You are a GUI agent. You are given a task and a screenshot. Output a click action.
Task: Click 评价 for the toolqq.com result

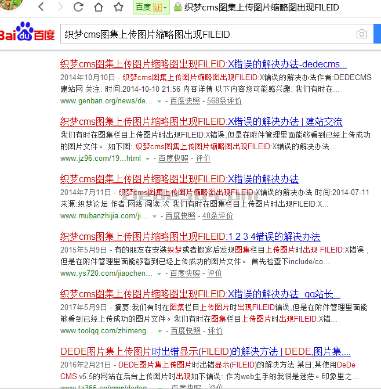tap(215, 331)
